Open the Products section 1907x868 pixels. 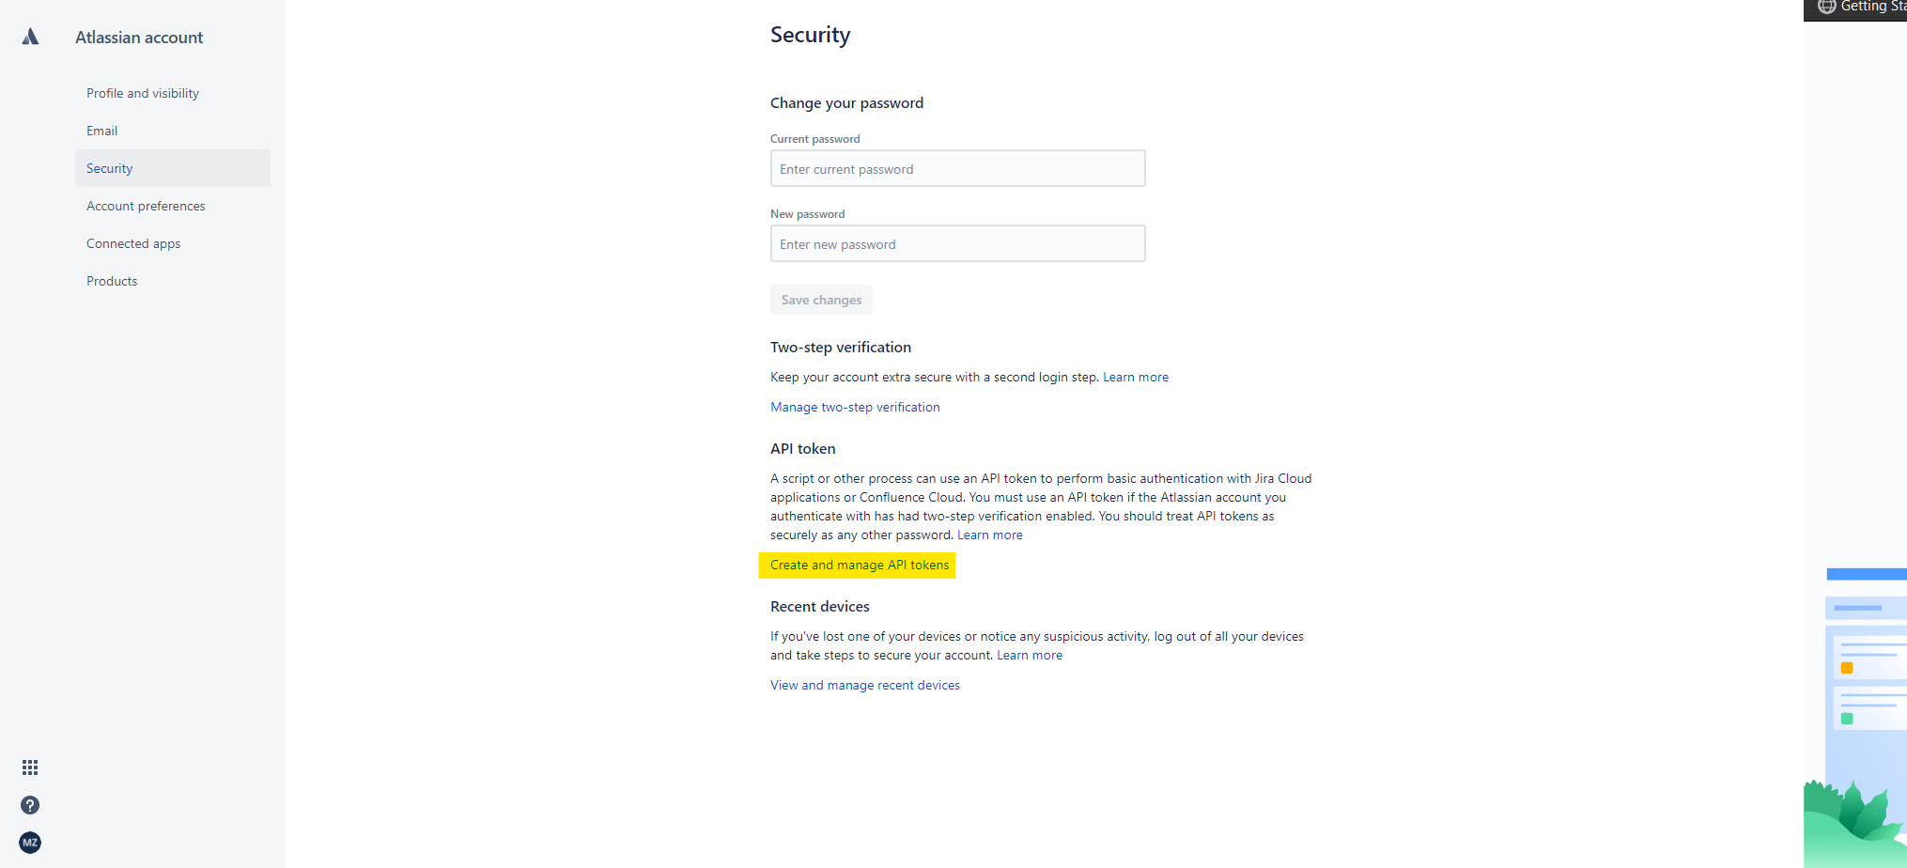[112, 281]
